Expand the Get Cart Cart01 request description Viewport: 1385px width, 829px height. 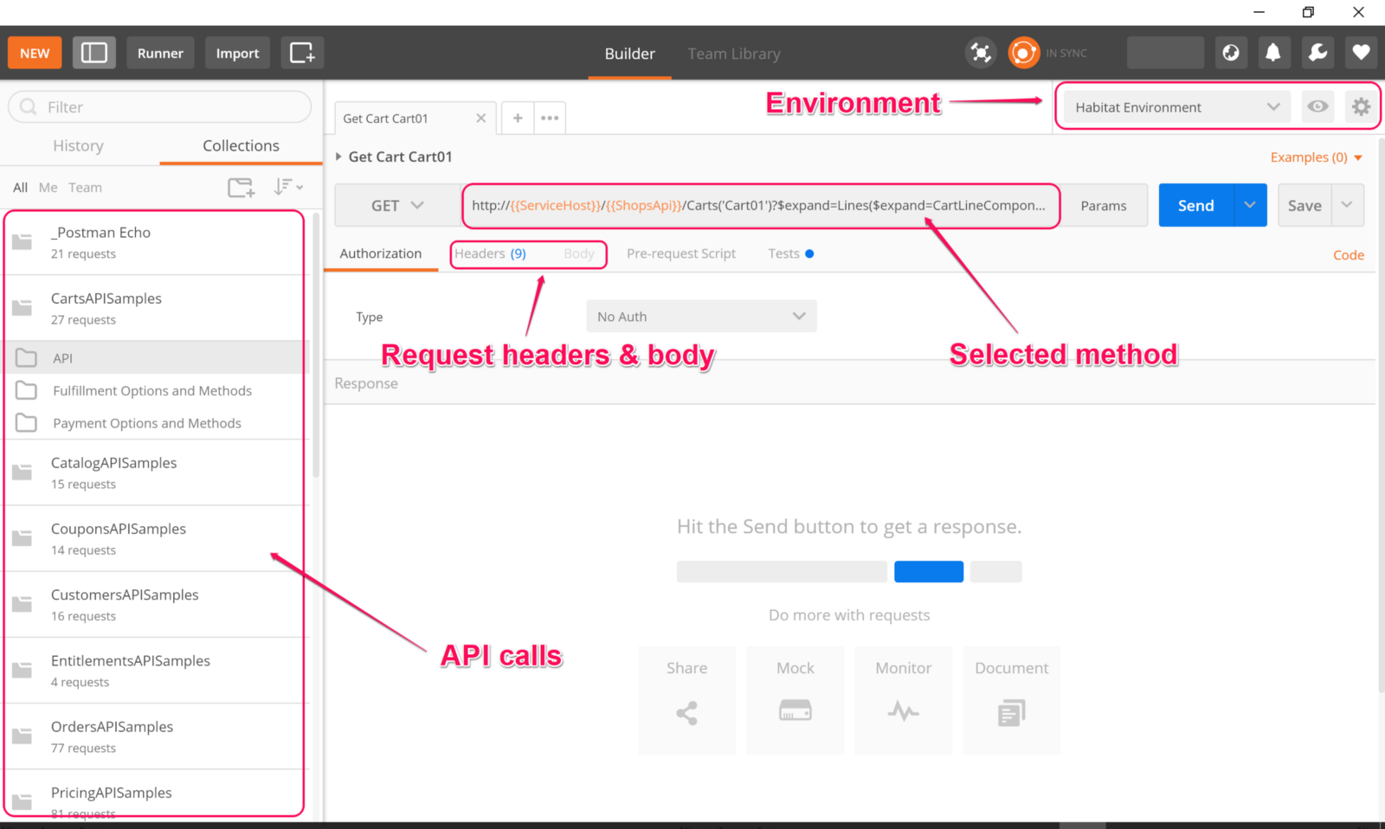point(338,157)
